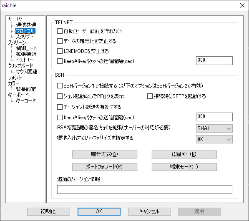Viewport: 249px width, 221px height.
Task: Toggle 接続時にSFTPを起動する checkbox
Action: pos(150,96)
